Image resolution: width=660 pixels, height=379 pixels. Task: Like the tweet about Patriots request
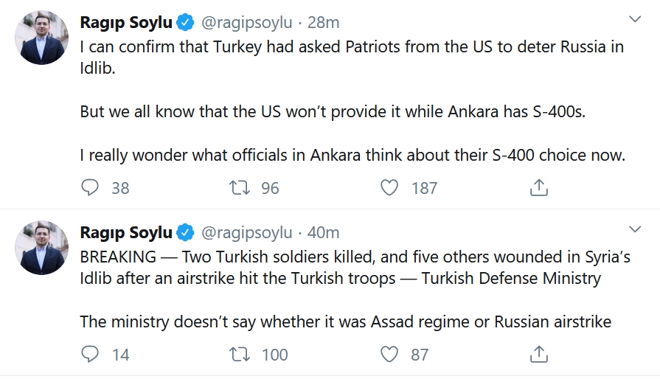[389, 188]
